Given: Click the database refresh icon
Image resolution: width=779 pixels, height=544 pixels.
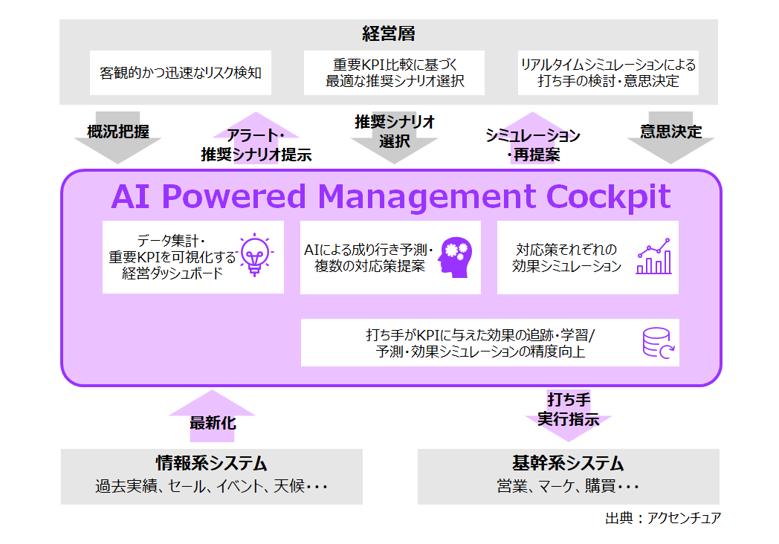Looking at the screenshot, I should pos(658,343).
